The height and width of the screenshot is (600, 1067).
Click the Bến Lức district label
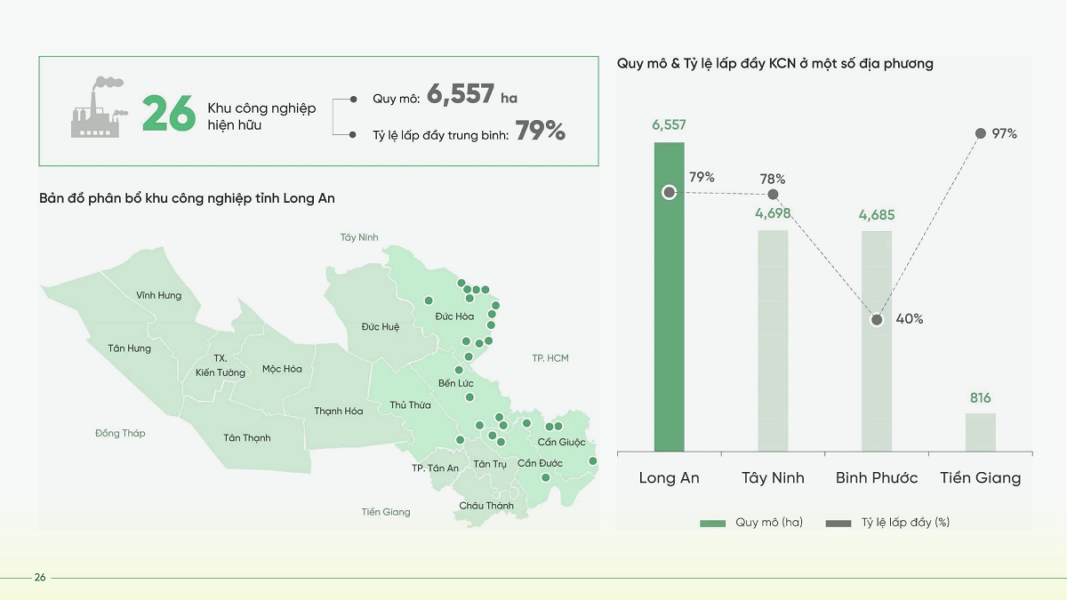(456, 383)
